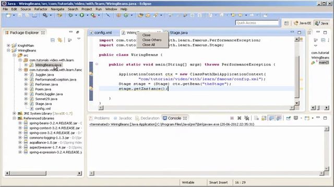This screenshot has height=187, width=334.
Task: Click Console scrollbar up arrow
Action: tap(327, 129)
